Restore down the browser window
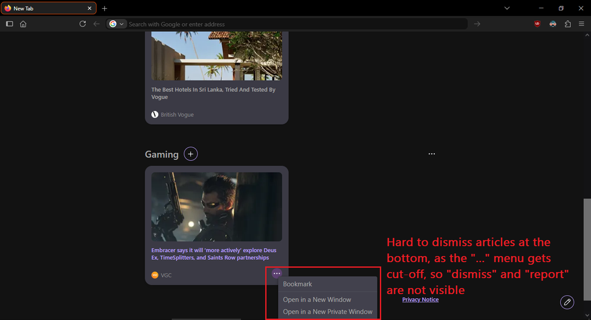The height and width of the screenshot is (320, 591). [561, 8]
